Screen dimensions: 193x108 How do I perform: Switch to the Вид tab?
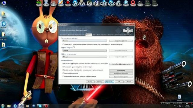tap(84, 35)
